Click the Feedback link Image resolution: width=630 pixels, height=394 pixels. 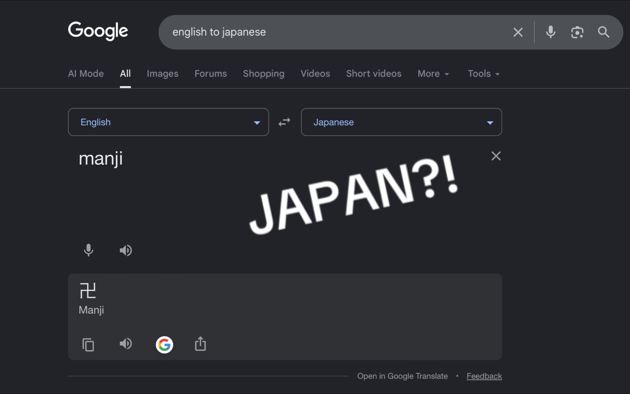point(484,376)
